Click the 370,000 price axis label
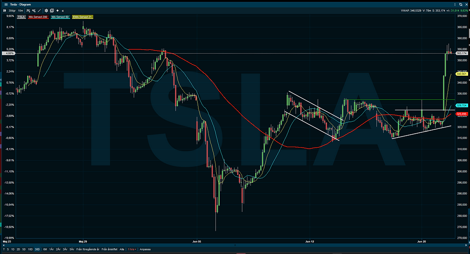470x254 pixels. [x=462, y=16]
